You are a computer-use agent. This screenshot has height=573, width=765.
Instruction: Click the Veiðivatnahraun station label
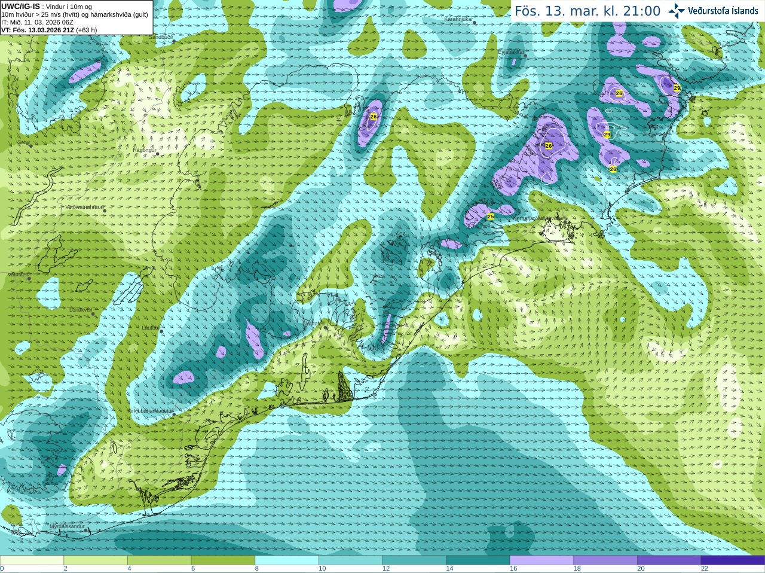[84, 207]
